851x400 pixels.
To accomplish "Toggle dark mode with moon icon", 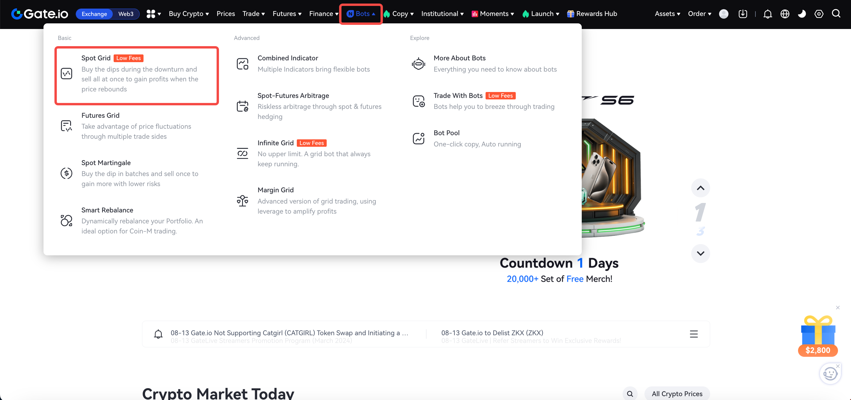I will 802,14.
